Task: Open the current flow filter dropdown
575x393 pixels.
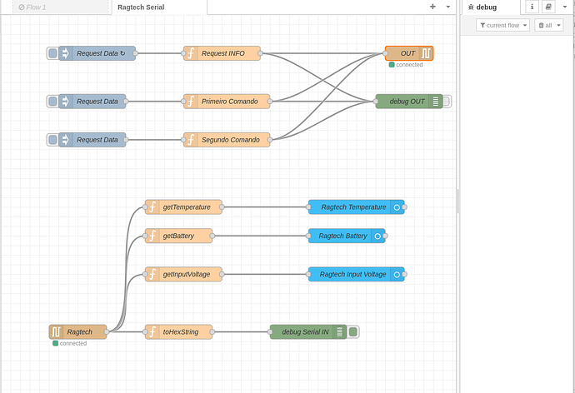Action: pos(502,25)
